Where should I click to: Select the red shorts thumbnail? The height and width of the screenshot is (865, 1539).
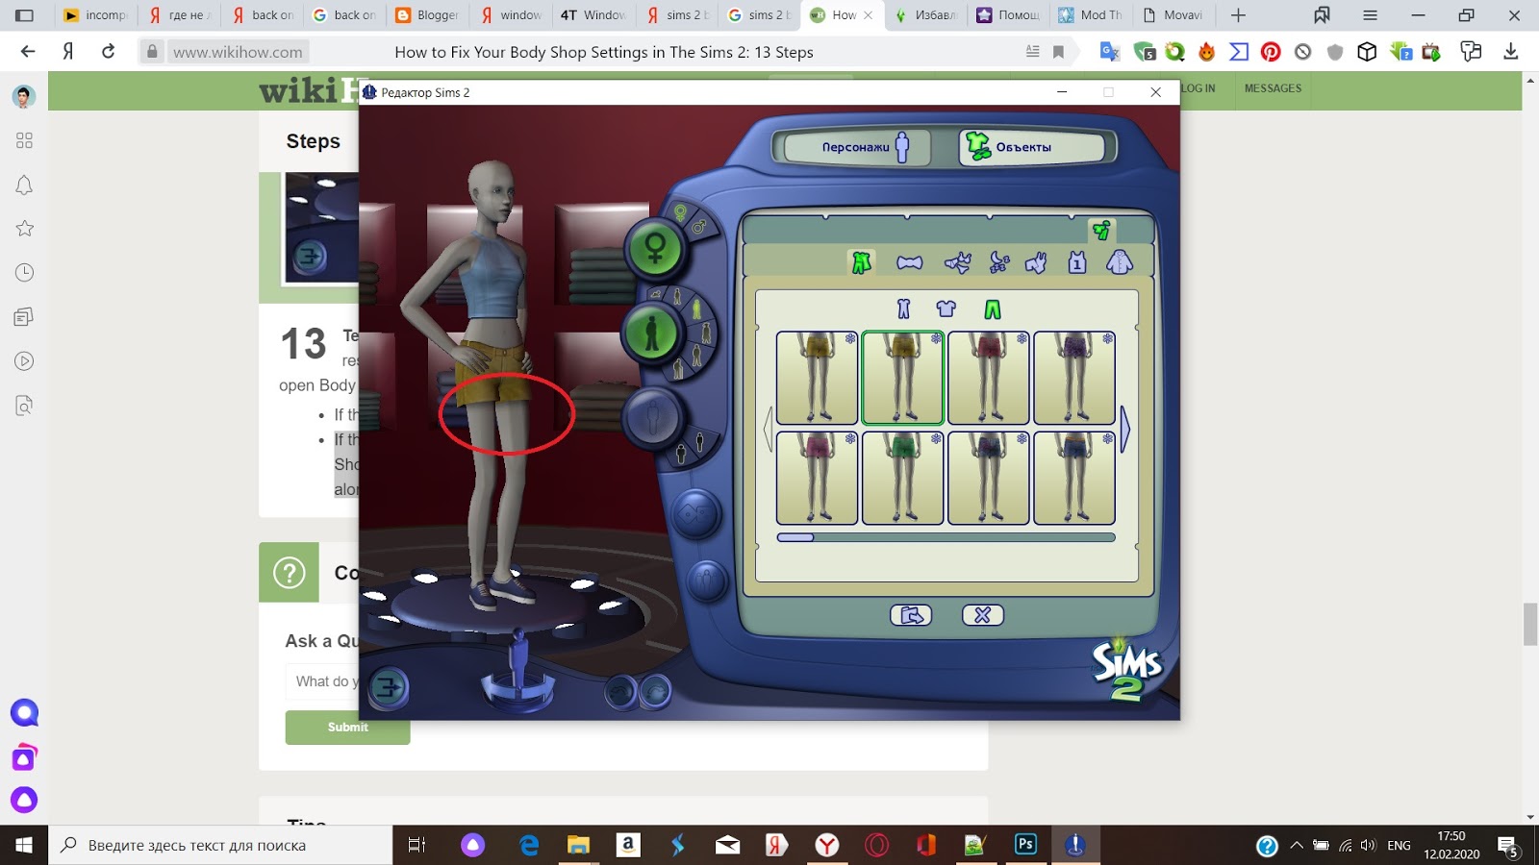pos(988,378)
